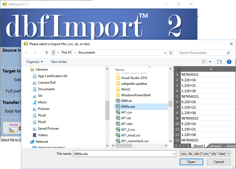Open the address bar history dropdown
This screenshot has height=169, width=236.
165,53
